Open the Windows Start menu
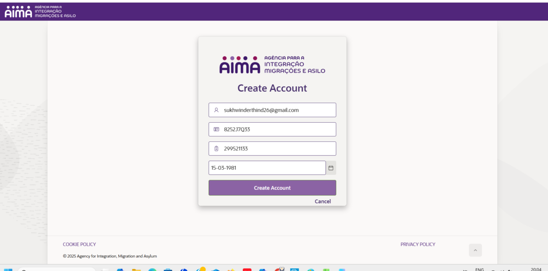The height and width of the screenshot is (271, 548). coord(8,270)
